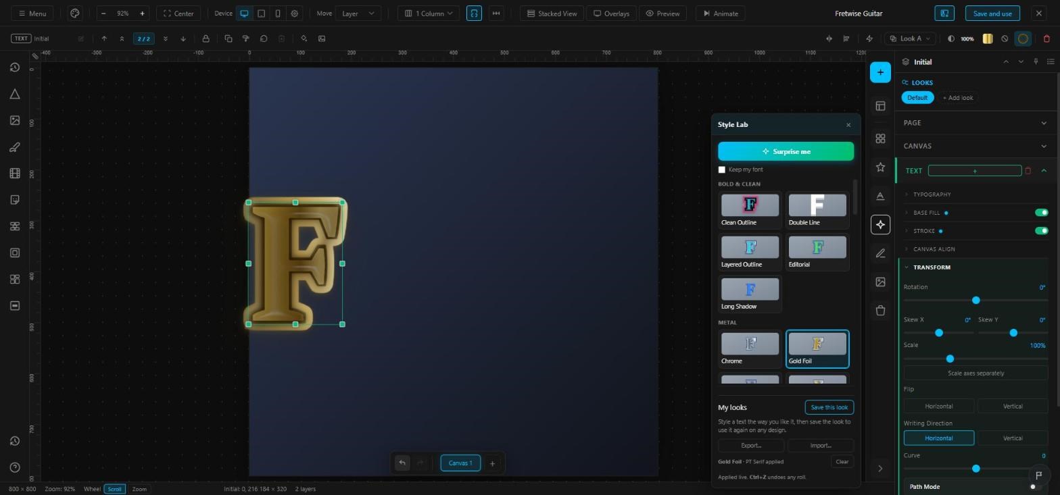Adjust the Rotation slider handle
Viewport: 1060px width, 495px height.
point(975,300)
